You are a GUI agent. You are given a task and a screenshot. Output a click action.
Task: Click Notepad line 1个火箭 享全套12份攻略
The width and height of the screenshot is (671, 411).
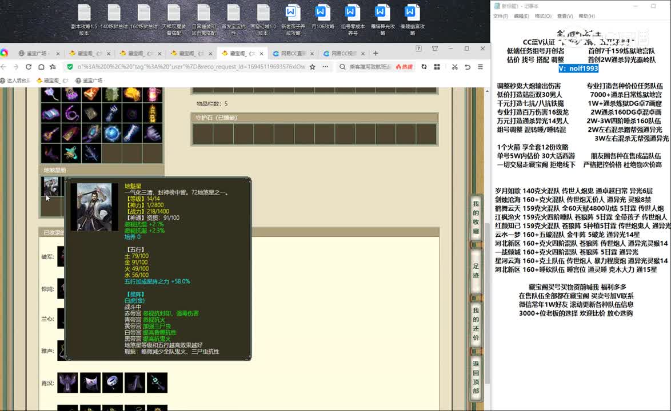pos(532,147)
